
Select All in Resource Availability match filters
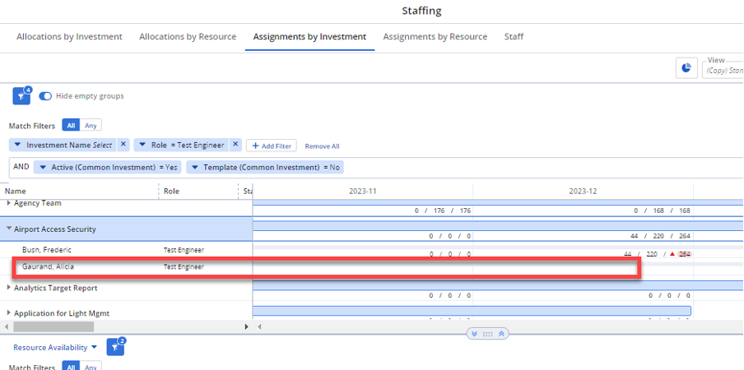[x=71, y=367]
